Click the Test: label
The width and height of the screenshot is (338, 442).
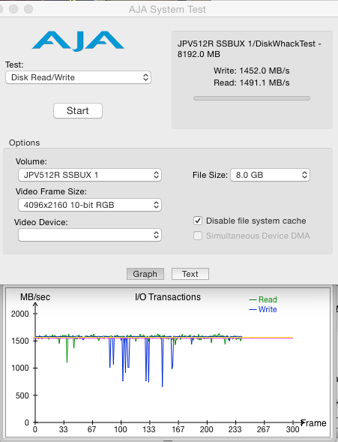14,65
